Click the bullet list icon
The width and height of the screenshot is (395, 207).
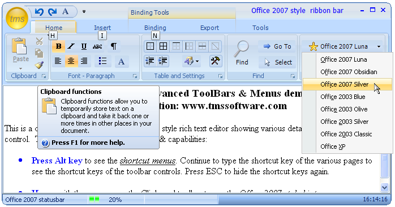pyautogui.click(x=102, y=61)
